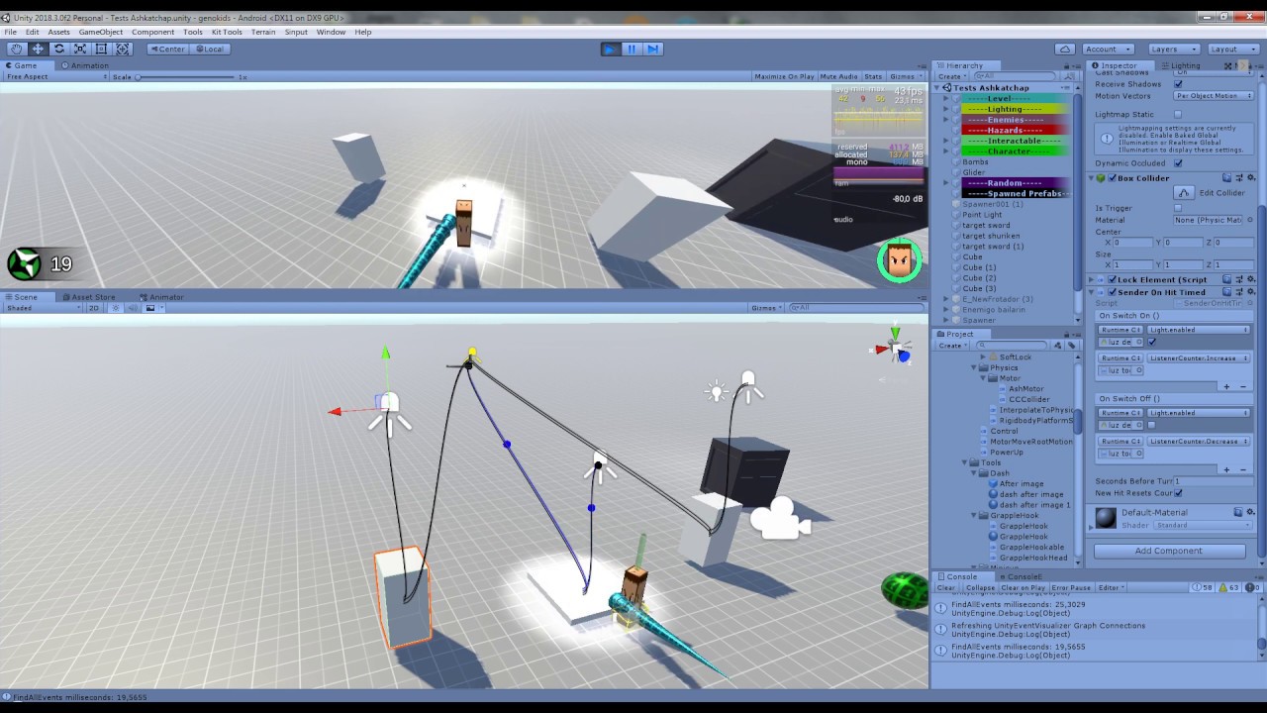Switch to the Lighting tab

coord(1180,65)
